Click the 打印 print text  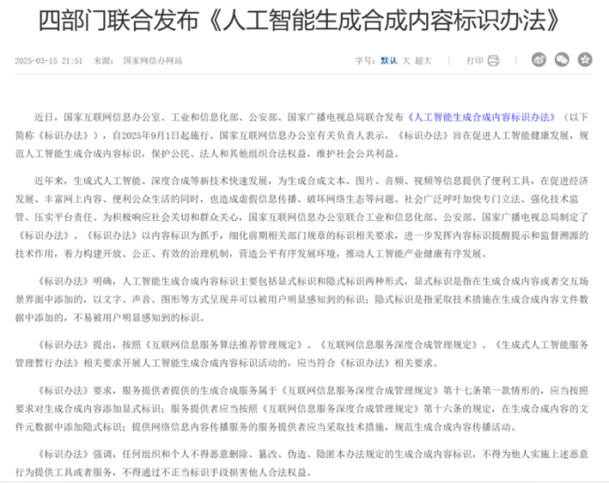474,61
